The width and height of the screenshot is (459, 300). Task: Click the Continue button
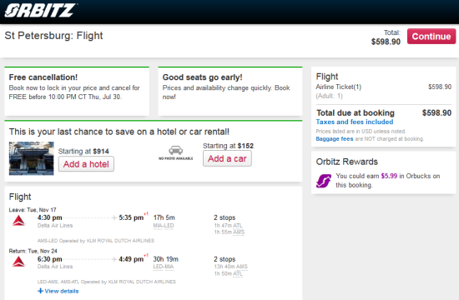[431, 37]
